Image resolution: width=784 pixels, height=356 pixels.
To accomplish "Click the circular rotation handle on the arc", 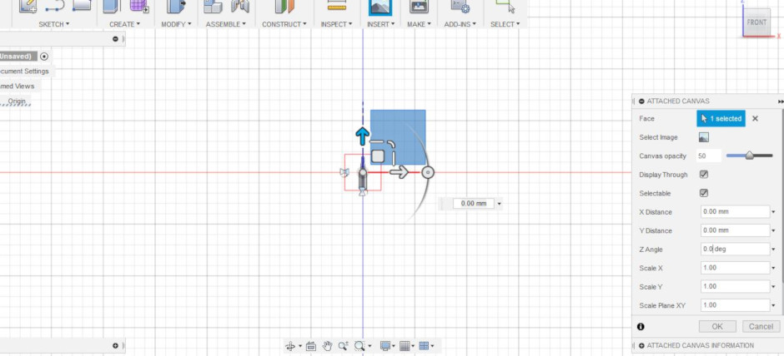I will click(428, 172).
